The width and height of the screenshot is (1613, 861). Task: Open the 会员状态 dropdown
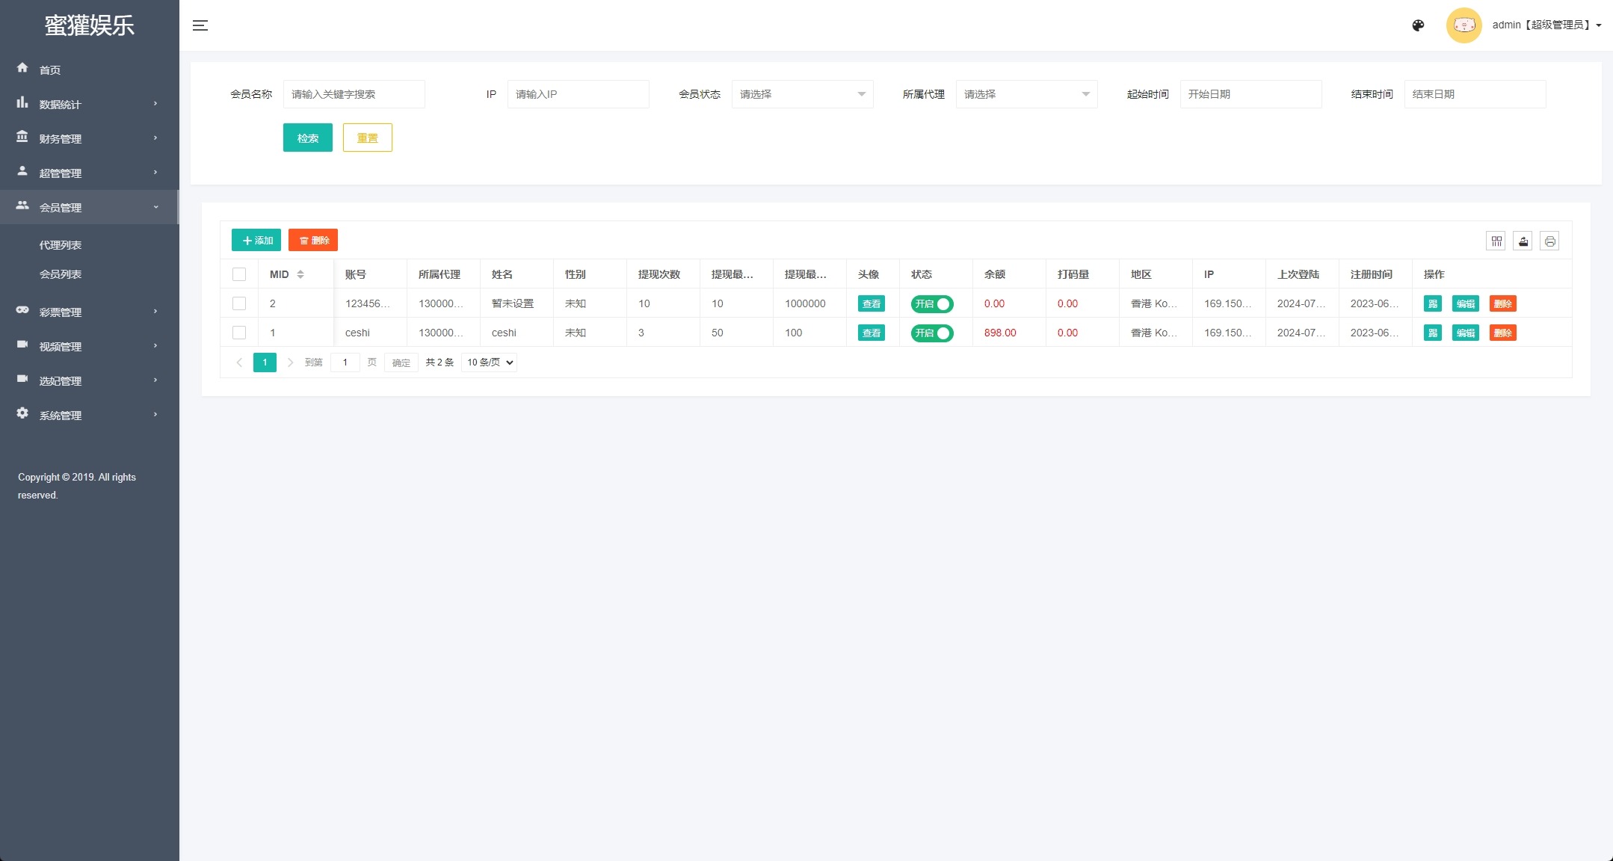pyautogui.click(x=802, y=94)
